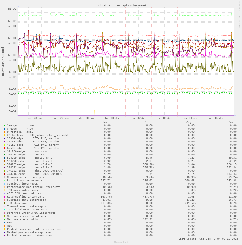Click the Posted-interrupt wakeup event legend entry

(30, 236)
